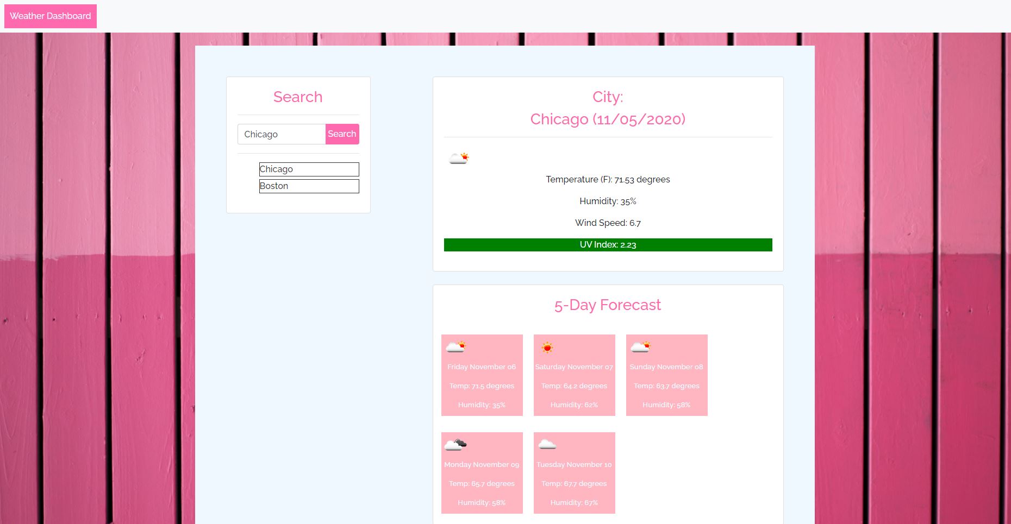This screenshot has height=524, width=1011.
Task: Click current weather partly cloudy icon
Action: (459, 158)
